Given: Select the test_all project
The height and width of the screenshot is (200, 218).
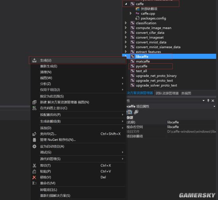Looking at the screenshot, I should pos(141,71).
